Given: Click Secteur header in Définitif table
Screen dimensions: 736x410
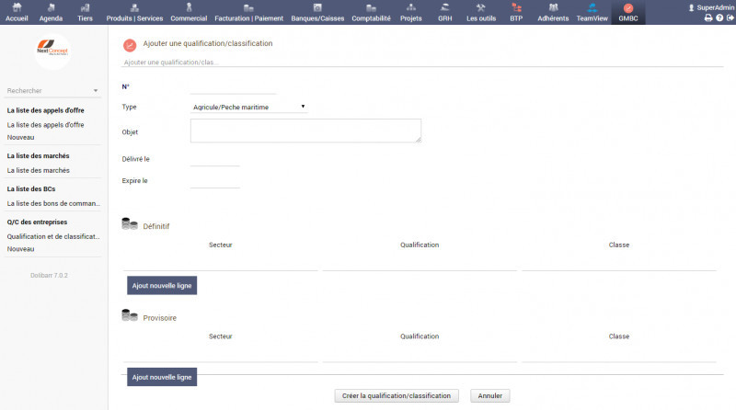Looking at the screenshot, I should click(221, 245).
